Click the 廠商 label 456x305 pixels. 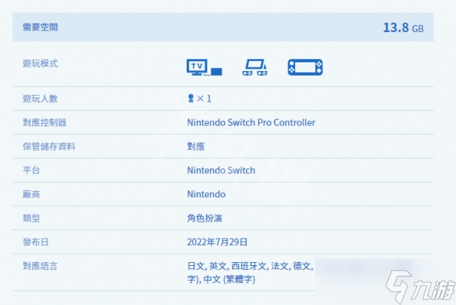coord(31,194)
